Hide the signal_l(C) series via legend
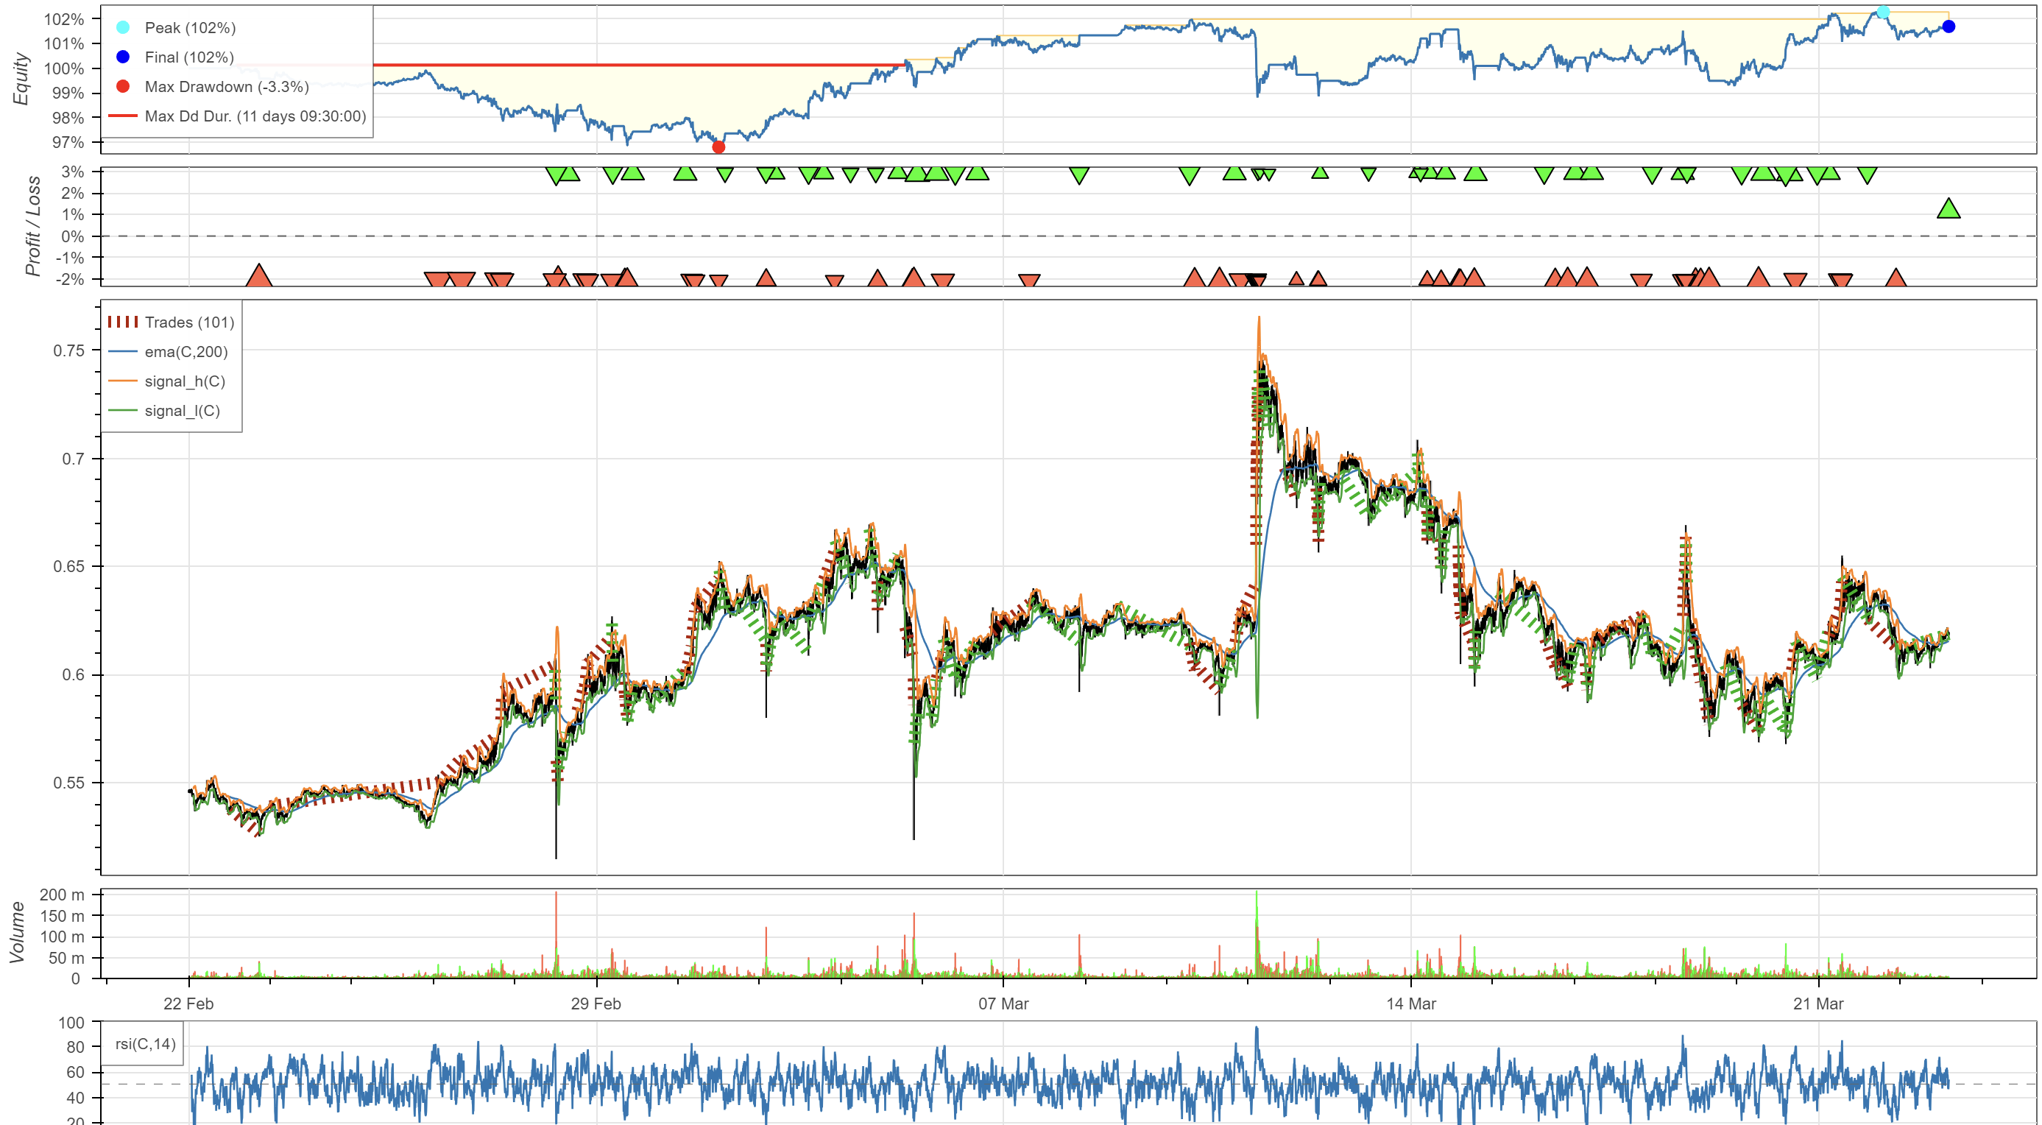 coord(183,411)
